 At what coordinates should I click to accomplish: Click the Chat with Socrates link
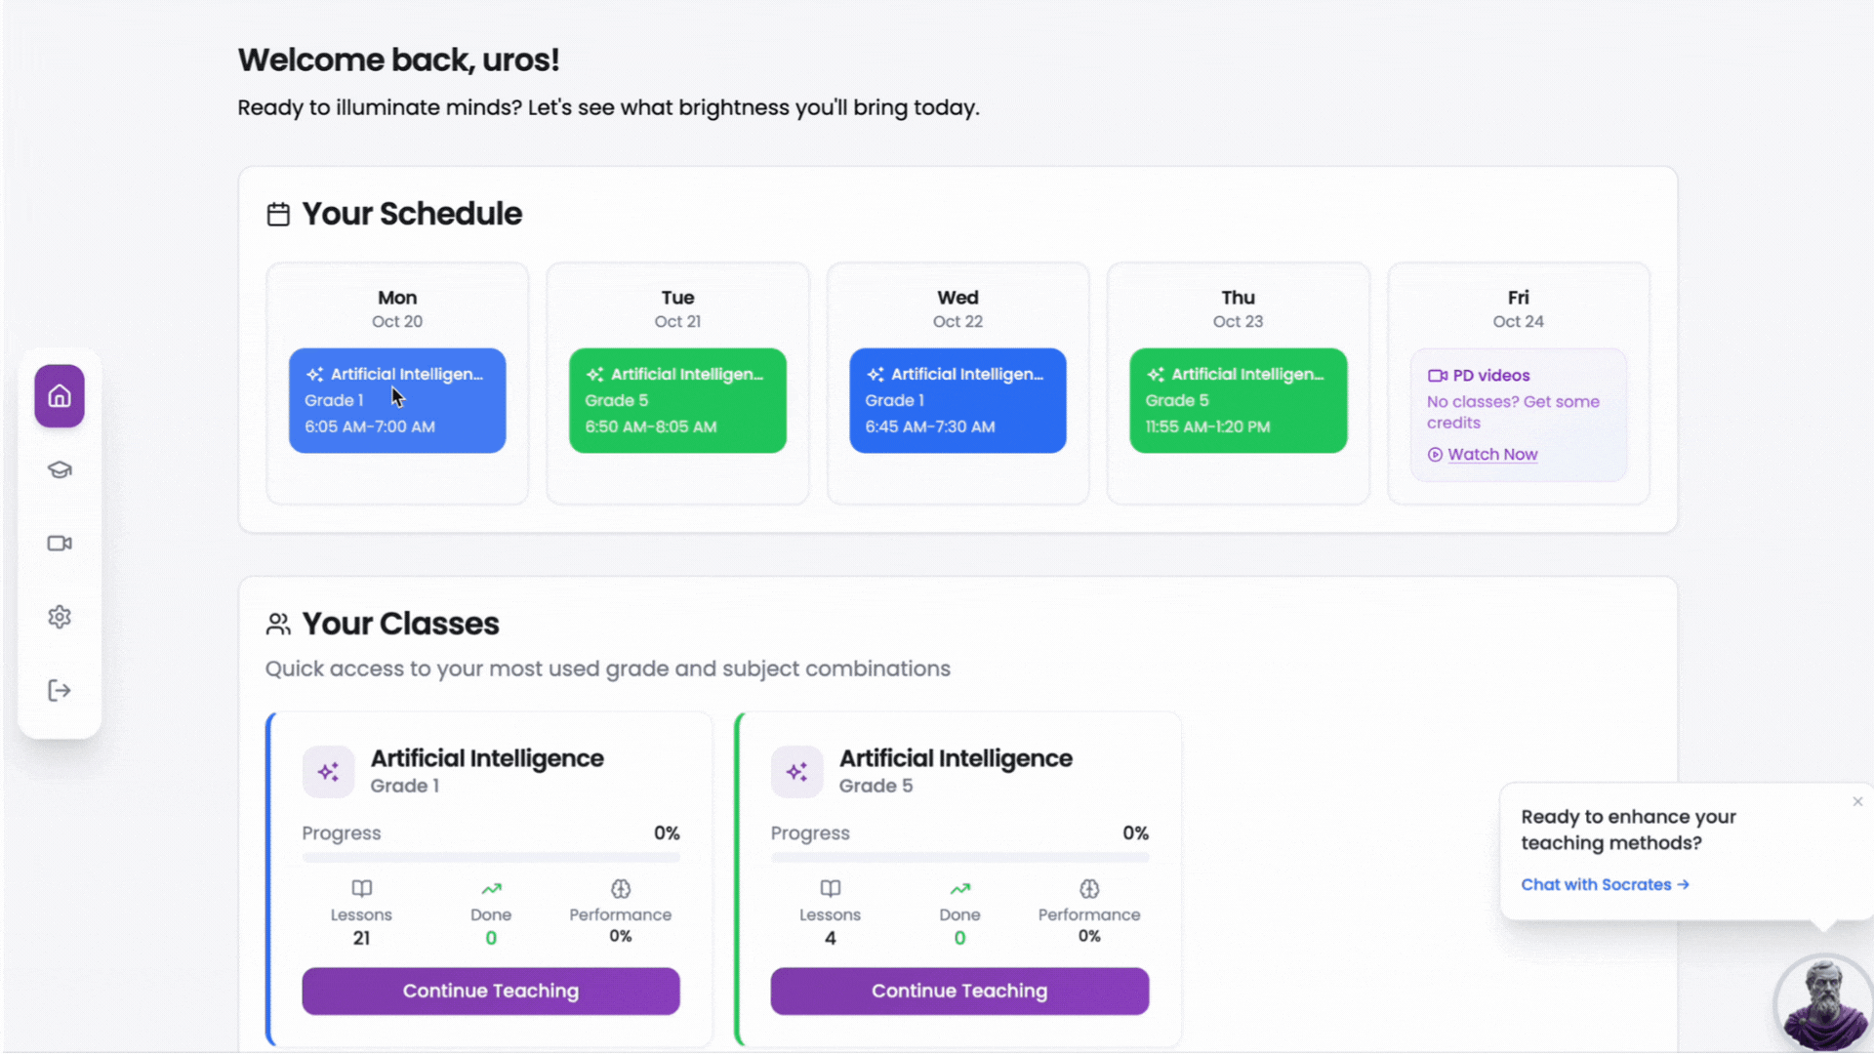(x=1604, y=885)
